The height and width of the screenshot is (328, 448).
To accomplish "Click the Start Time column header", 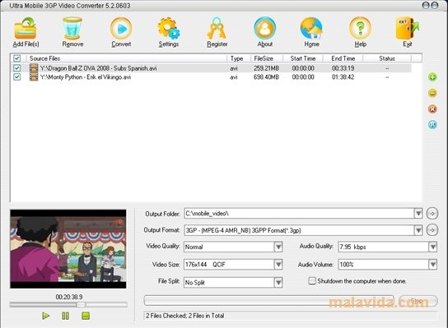I will (x=303, y=58).
